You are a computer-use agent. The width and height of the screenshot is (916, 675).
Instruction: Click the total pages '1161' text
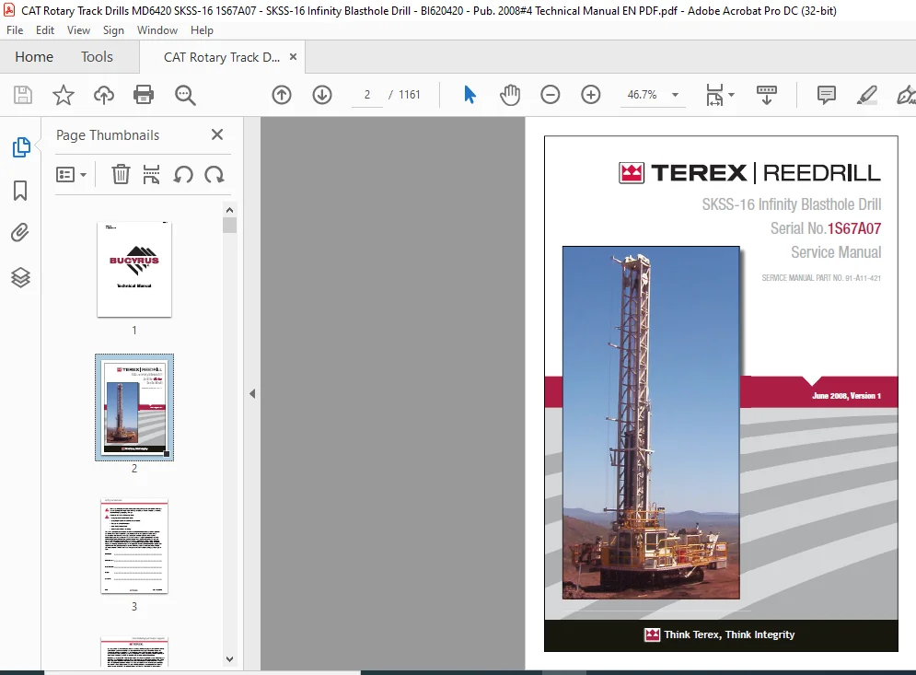coord(409,95)
